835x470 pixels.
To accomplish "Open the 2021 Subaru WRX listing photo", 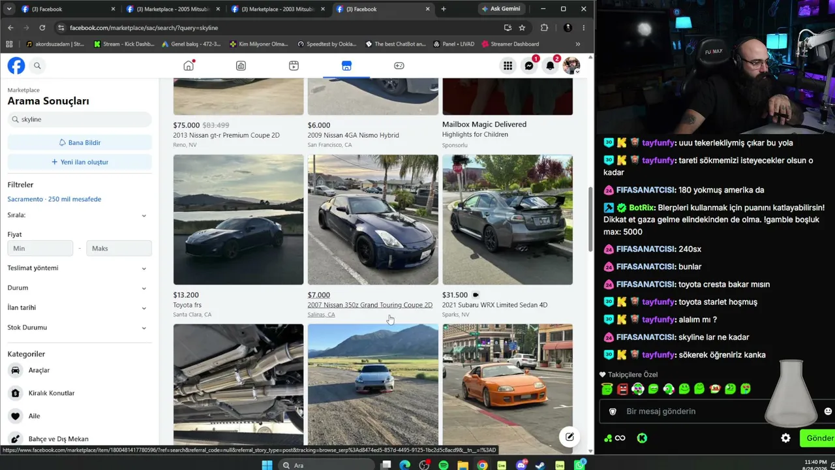I will tap(508, 219).
